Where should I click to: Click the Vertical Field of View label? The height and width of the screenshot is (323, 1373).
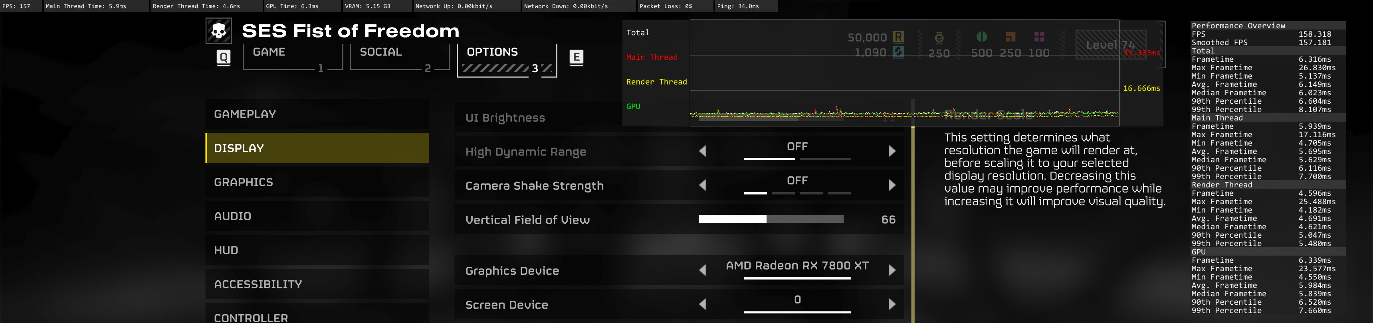coord(527,220)
